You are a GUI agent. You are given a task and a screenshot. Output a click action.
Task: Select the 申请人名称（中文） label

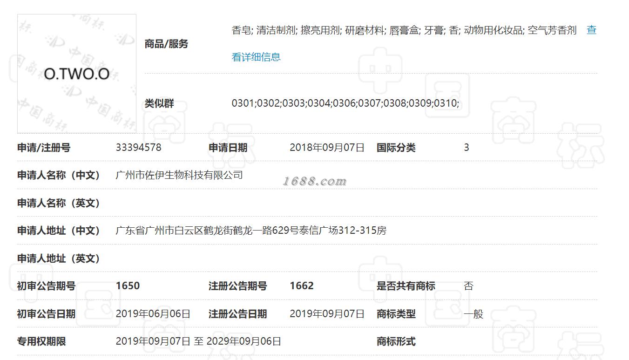pos(59,175)
